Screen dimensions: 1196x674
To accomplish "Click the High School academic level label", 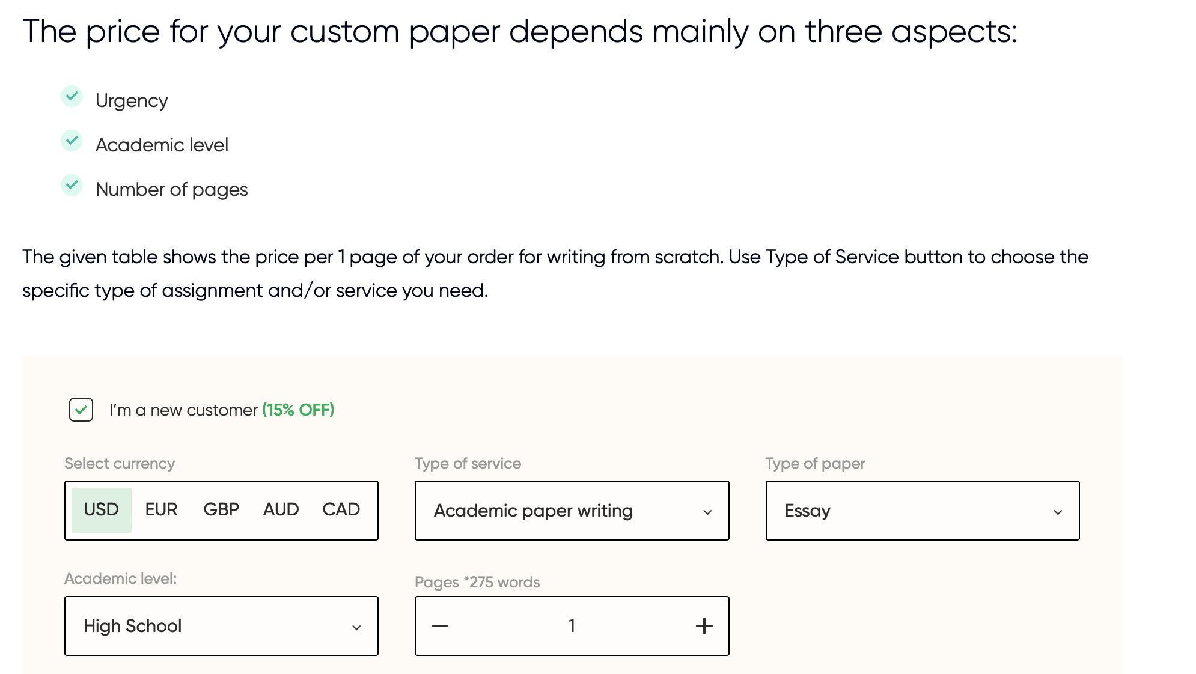I will [x=135, y=625].
